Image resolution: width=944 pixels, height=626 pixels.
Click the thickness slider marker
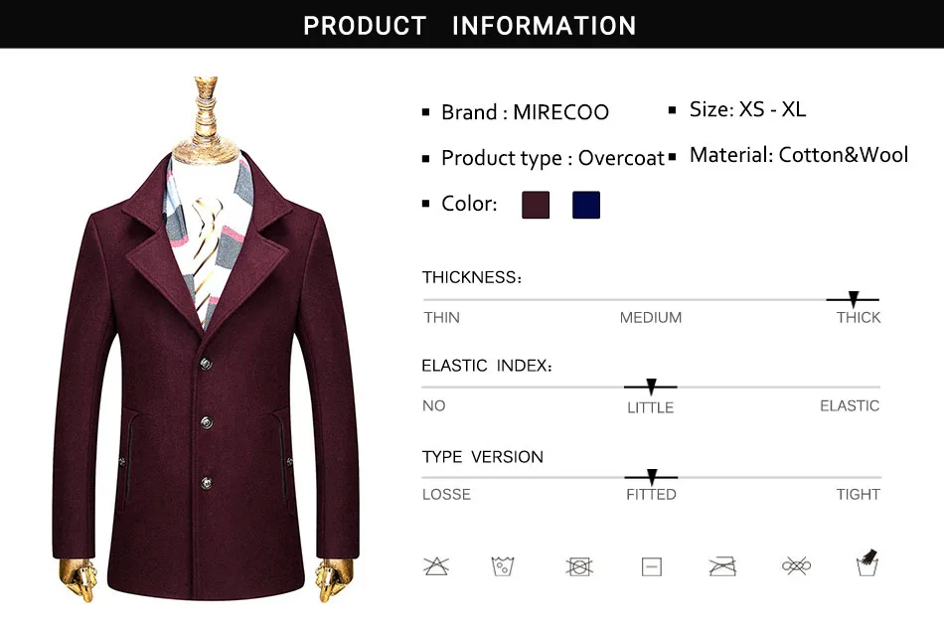[854, 298]
